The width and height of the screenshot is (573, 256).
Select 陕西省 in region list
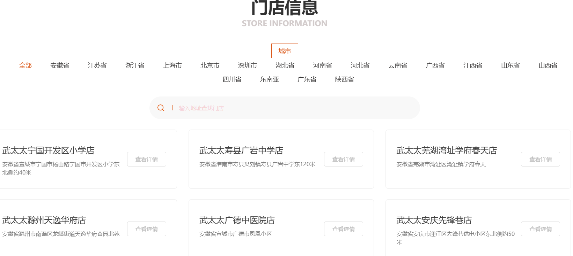click(344, 79)
